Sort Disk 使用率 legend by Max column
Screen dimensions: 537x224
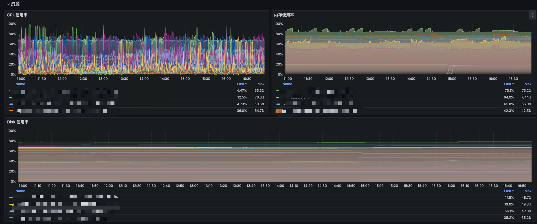tap(528, 191)
